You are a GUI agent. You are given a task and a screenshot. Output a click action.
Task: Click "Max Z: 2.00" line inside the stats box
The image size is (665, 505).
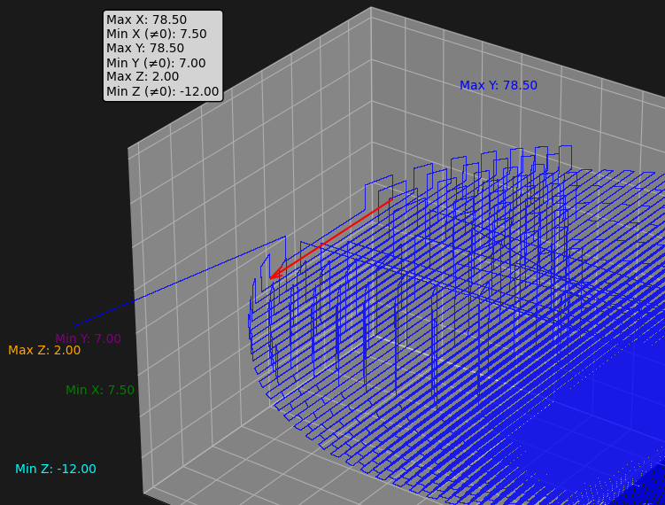[142, 77]
